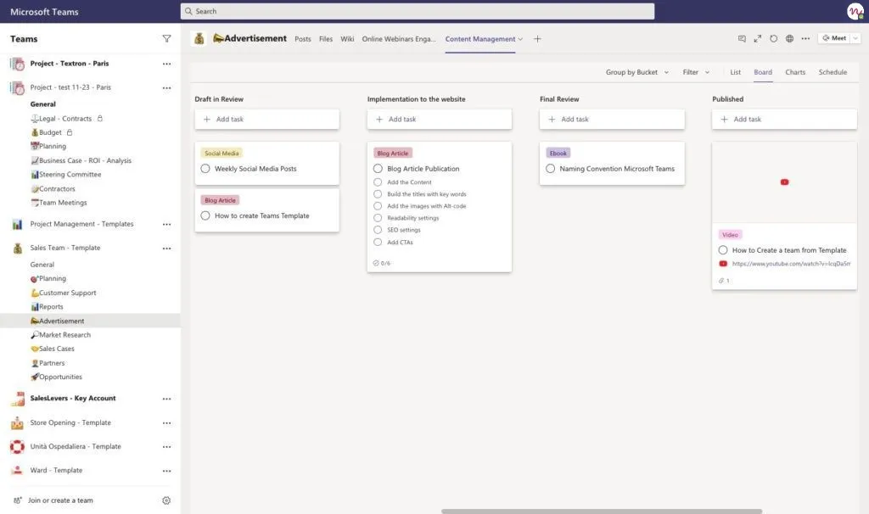Image resolution: width=869 pixels, height=514 pixels.
Task: Switch to the Files tab
Action: click(326, 39)
